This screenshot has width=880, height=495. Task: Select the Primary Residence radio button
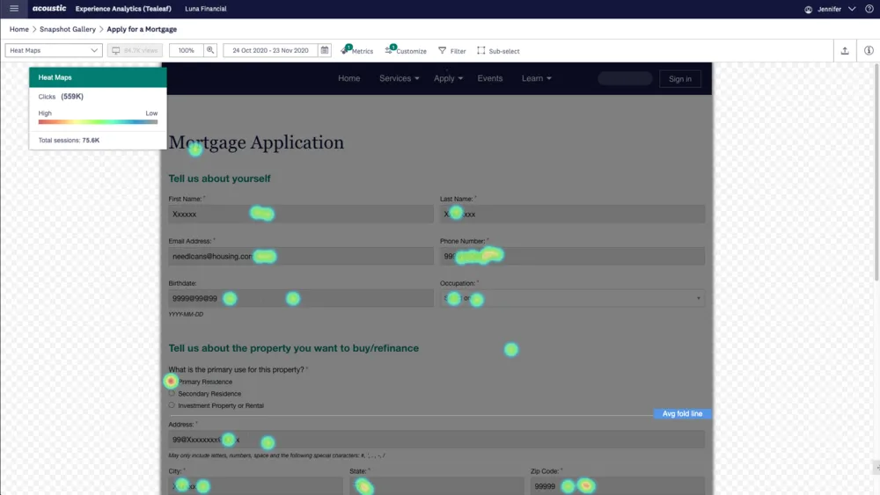[172, 382]
